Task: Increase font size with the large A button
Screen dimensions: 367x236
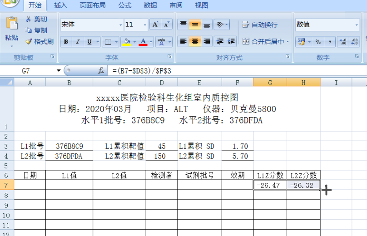Action: 155,25
